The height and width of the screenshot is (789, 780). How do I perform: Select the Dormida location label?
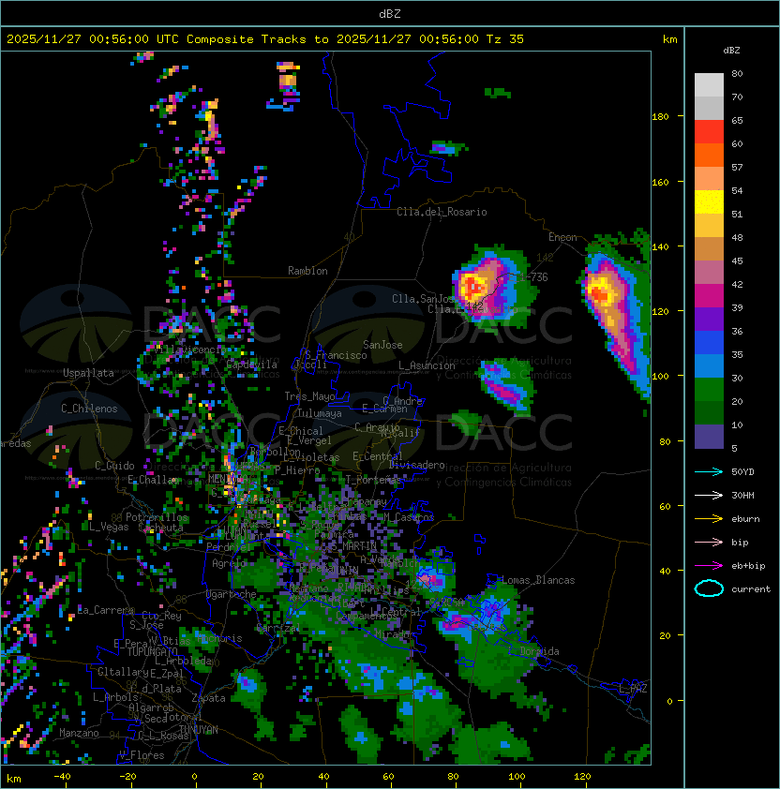click(x=540, y=651)
